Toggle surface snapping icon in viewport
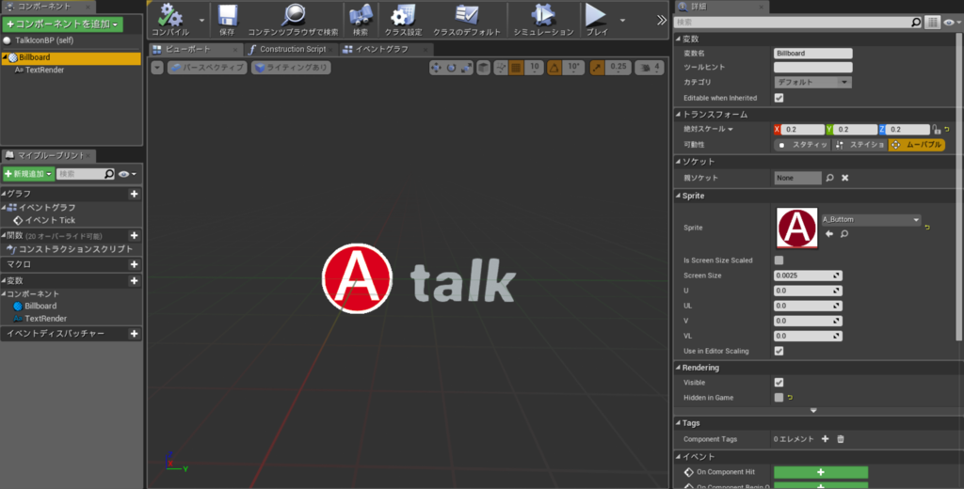 click(x=501, y=68)
